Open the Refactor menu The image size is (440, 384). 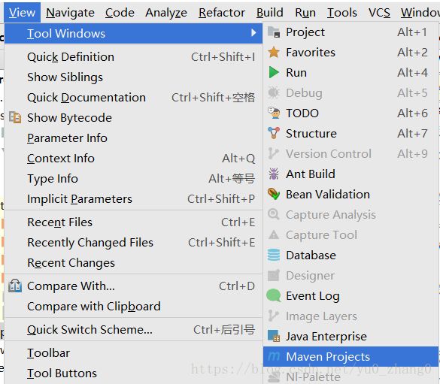pyautogui.click(x=222, y=13)
